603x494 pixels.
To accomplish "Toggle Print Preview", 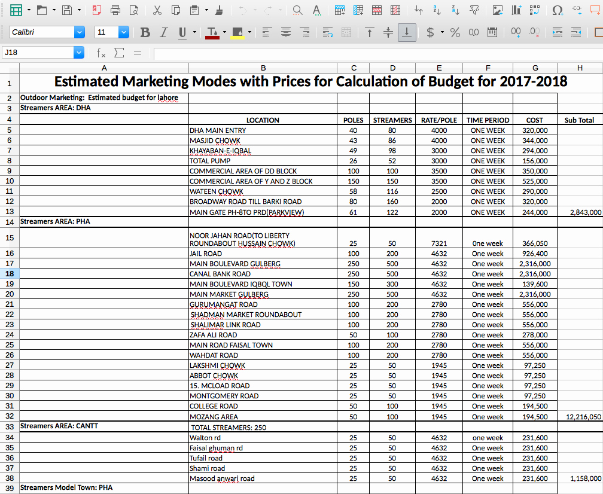I will point(134,10).
